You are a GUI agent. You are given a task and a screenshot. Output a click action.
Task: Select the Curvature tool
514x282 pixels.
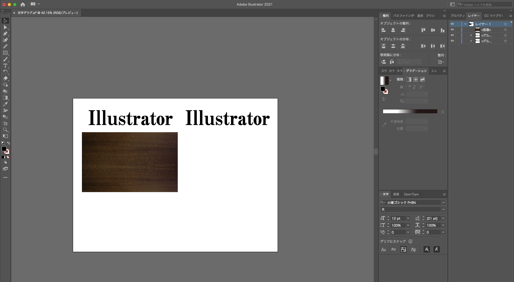pos(5,40)
